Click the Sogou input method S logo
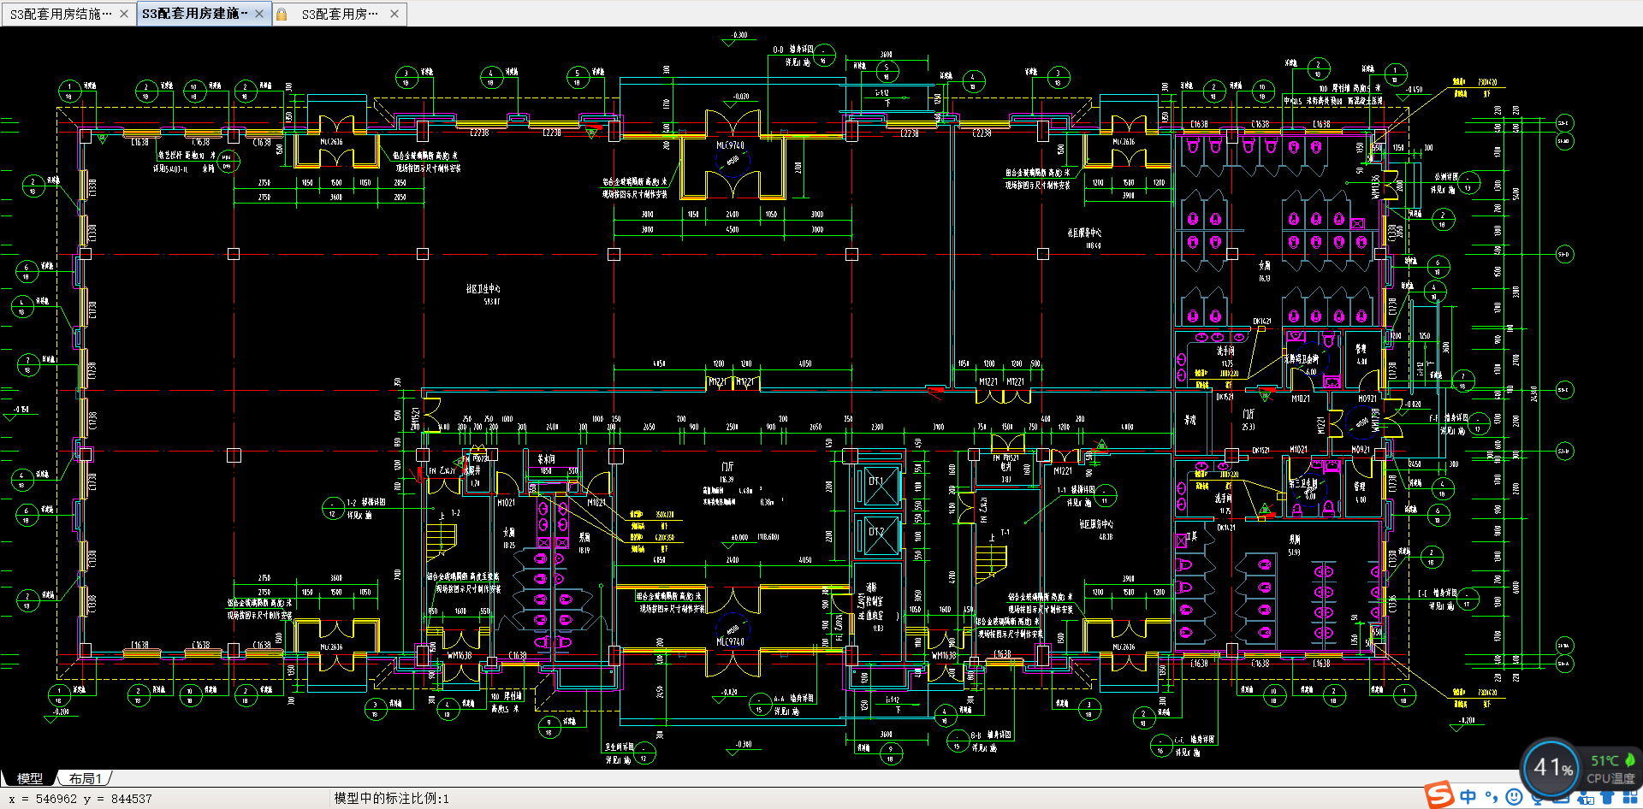The height and width of the screenshot is (809, 1643). tap(1439, 794)
